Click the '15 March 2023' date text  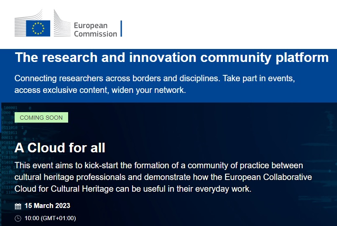(47, 205)
